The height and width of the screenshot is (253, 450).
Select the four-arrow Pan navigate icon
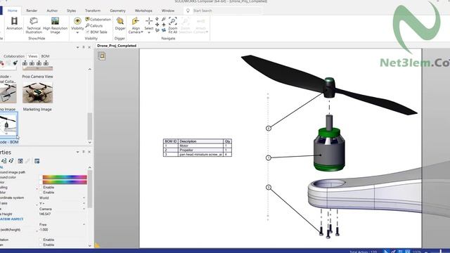coord(157,25)
